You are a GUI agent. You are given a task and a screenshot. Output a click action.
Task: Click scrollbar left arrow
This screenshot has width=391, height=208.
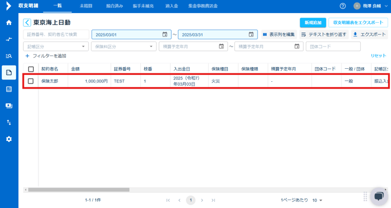pos(26,190)
